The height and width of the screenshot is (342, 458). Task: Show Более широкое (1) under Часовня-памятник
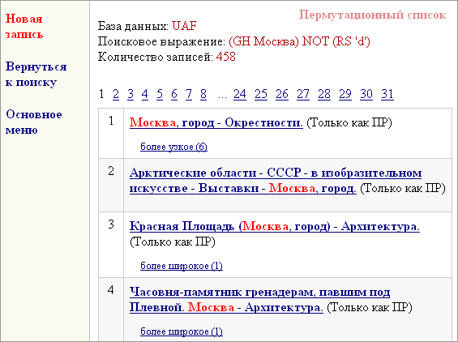(x=182, y=331)
